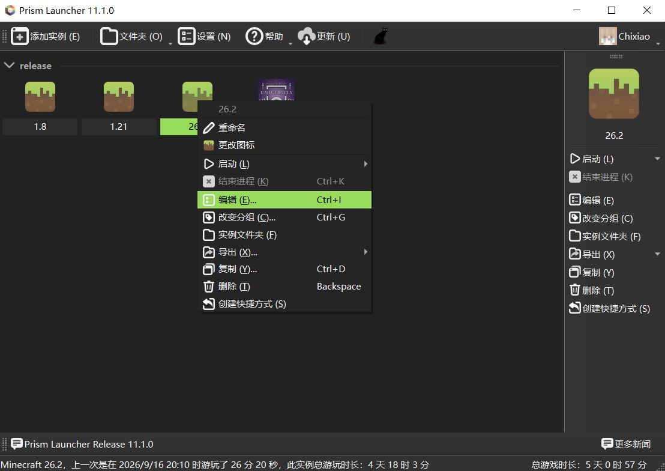Click the 1.21 instance name label

click(x=119, y=127)
